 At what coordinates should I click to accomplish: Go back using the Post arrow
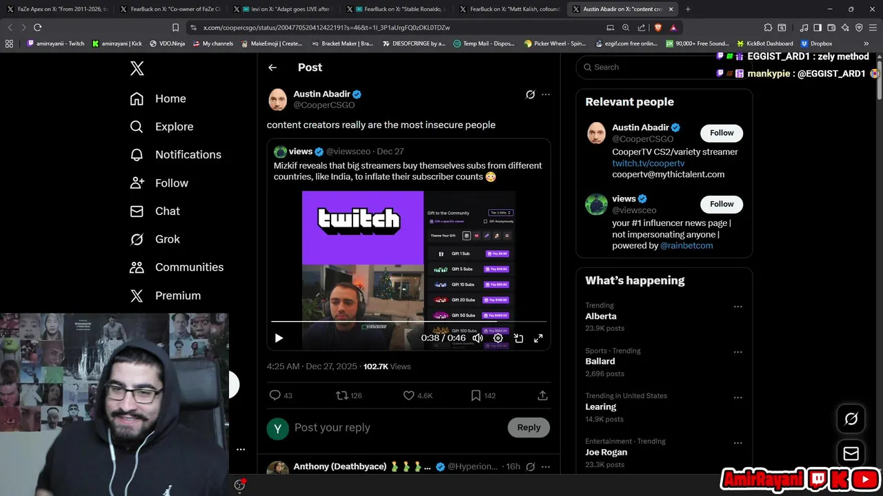[x=272, y=68]
